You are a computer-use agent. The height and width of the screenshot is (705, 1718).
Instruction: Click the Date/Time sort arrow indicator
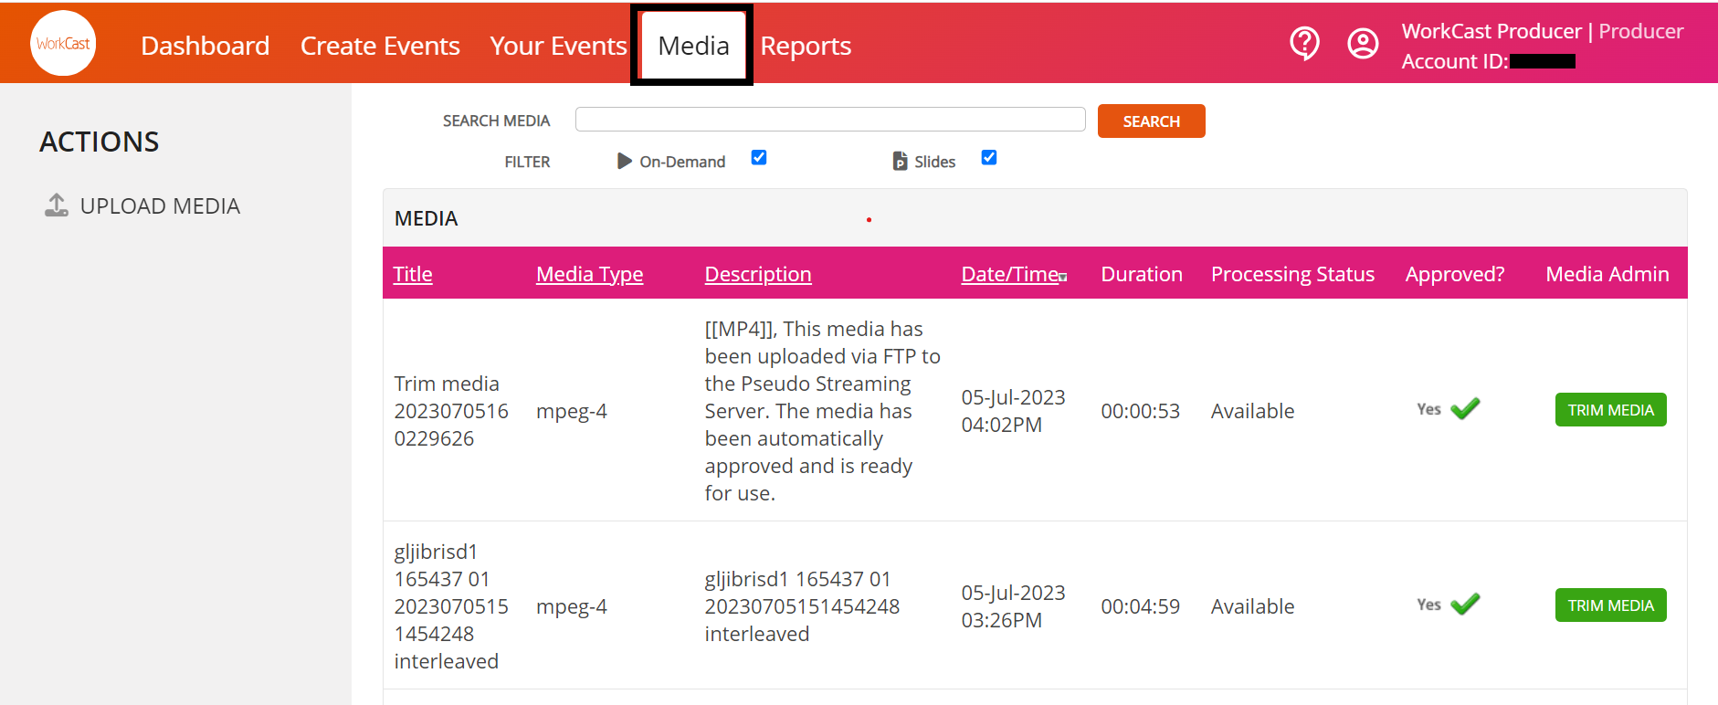(x=1063, y=277)
